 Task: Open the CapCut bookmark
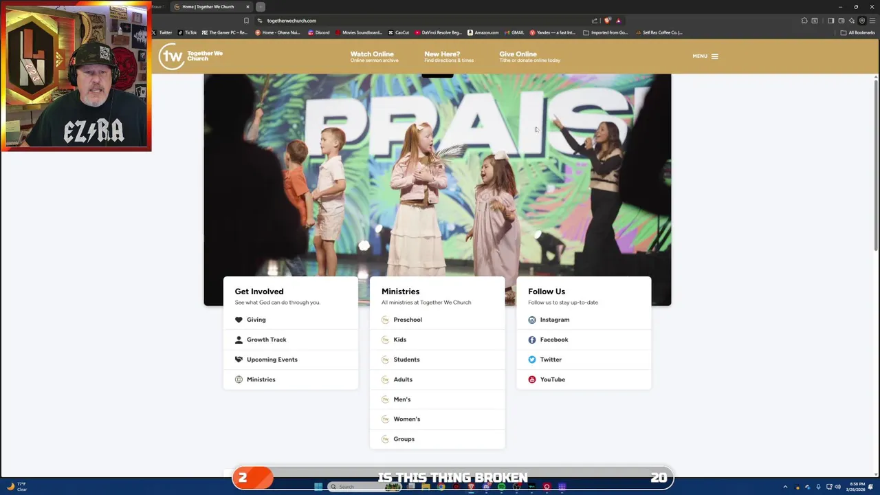pos(399,32)
